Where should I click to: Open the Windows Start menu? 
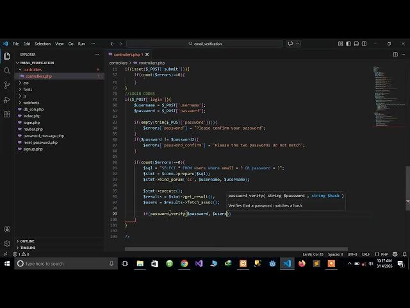[7, 264]
